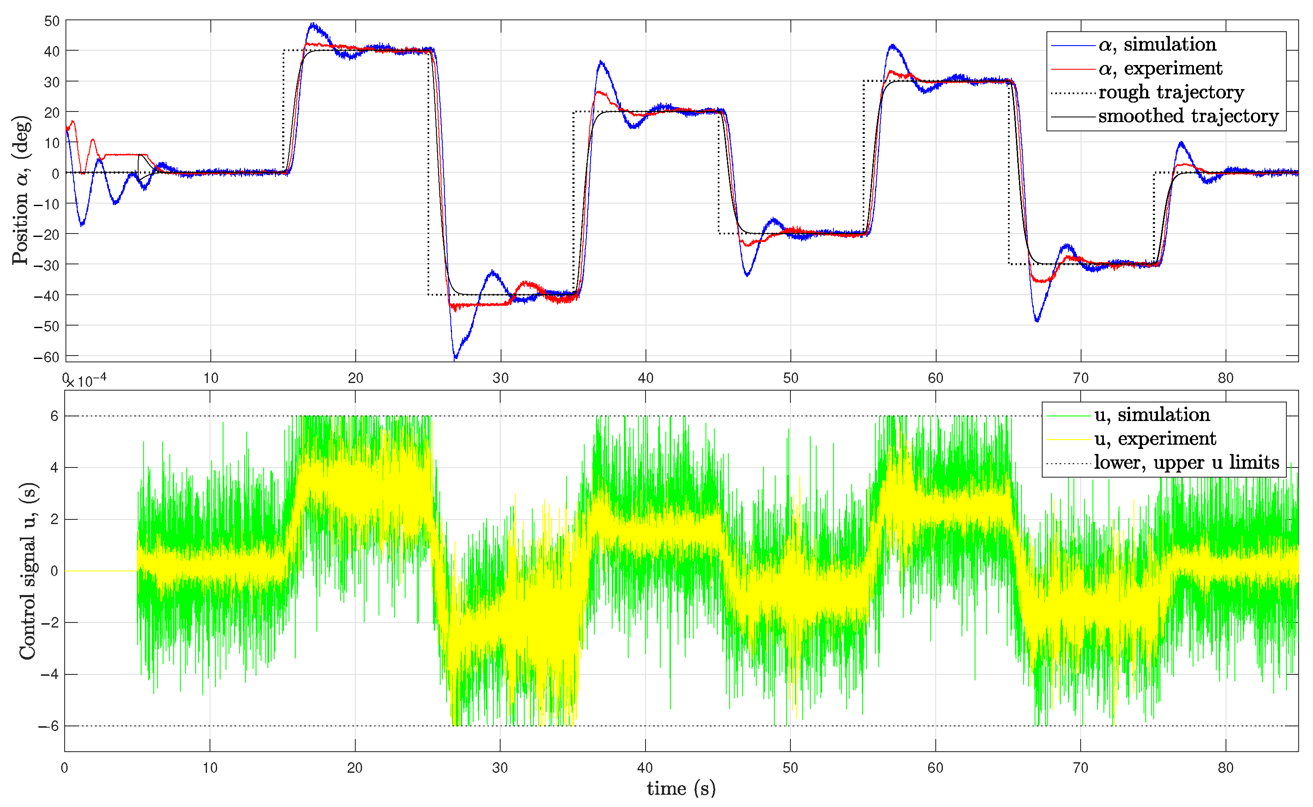Viewport: 1313px width, 807px height.
Task: Click the green line sample in bottom legend
Action: pos(1068,416)
